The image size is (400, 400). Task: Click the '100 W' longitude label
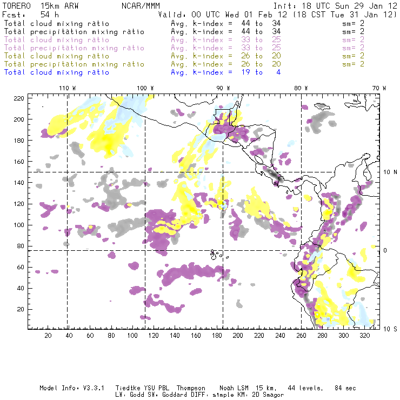145,89
